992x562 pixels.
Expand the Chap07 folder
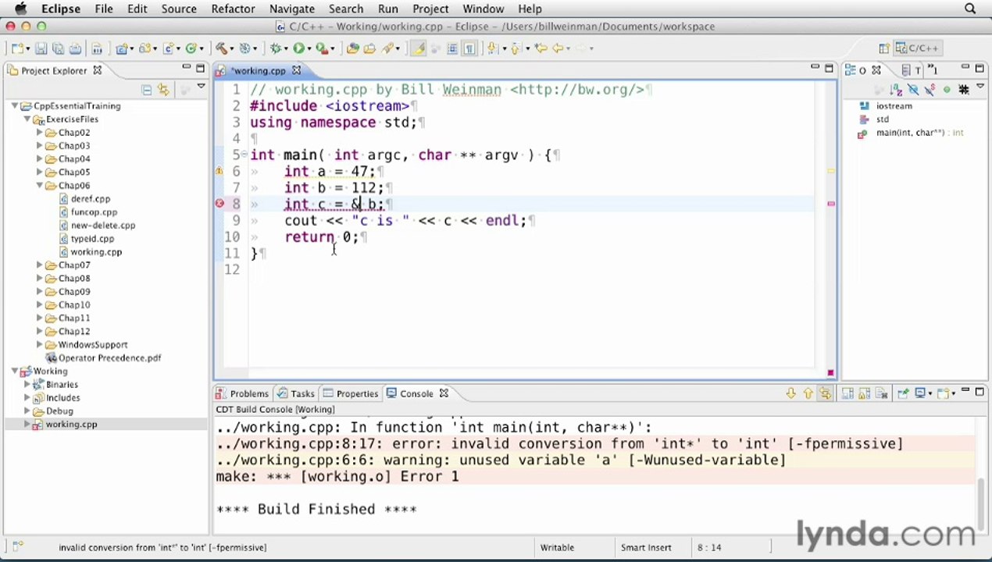[39, 265]
